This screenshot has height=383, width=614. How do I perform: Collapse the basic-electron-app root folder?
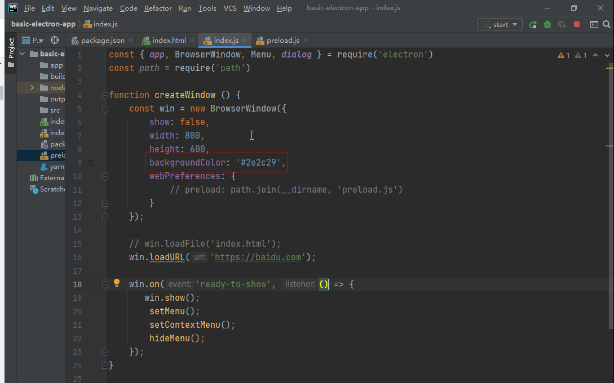[x=23, y=54]
